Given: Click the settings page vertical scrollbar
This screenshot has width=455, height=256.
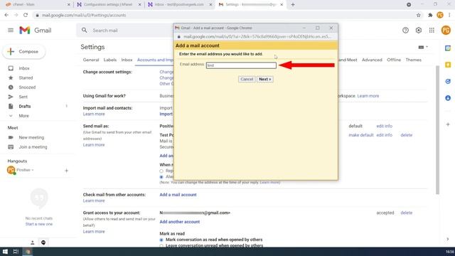Looking at the screenshot, I should (438, 130).
